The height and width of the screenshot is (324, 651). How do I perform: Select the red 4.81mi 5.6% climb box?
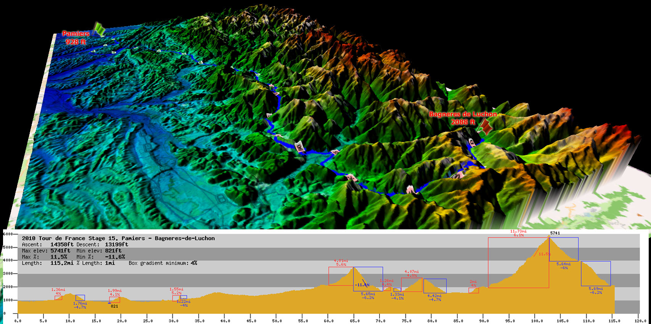[341, 276]
